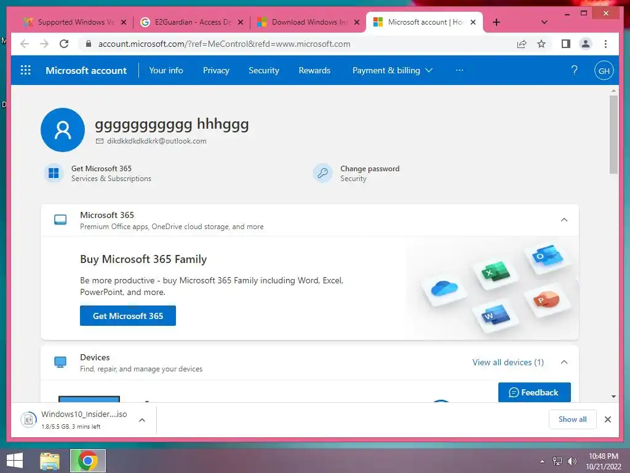
Task: Click the Devices monitor icon
Action: point(60,362)
